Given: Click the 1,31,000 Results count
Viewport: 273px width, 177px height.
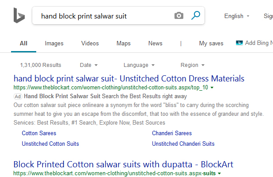Looking at the screenshot, I should click(x=41, y=65).
